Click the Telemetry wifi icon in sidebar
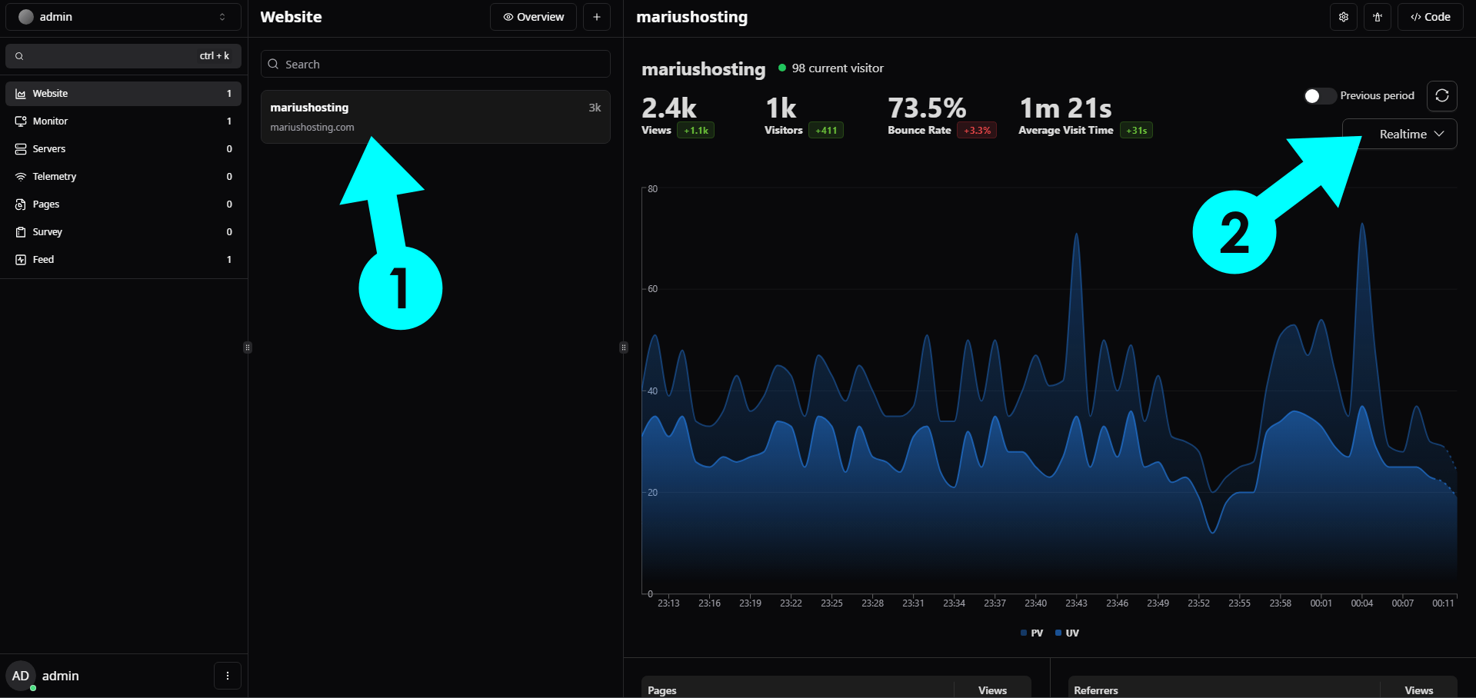The height and width of the screenshot is (698, 1476). [21, 177]
